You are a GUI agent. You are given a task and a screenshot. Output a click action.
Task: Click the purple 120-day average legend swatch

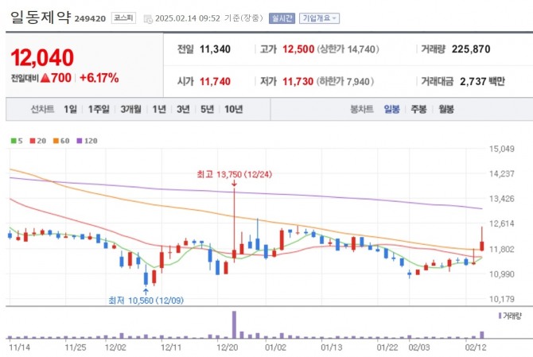80,141
